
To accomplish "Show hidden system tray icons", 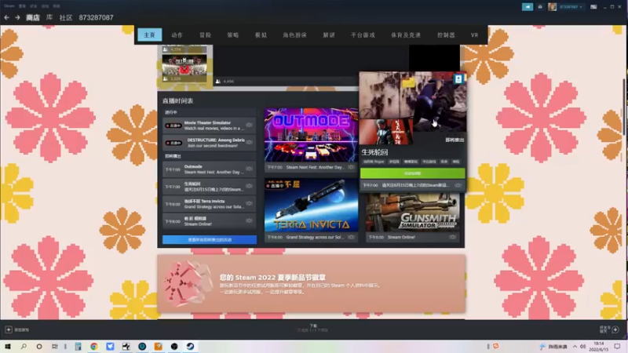I will click(575, 347).
